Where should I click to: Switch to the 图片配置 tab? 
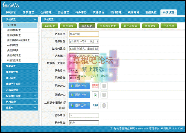68,26
